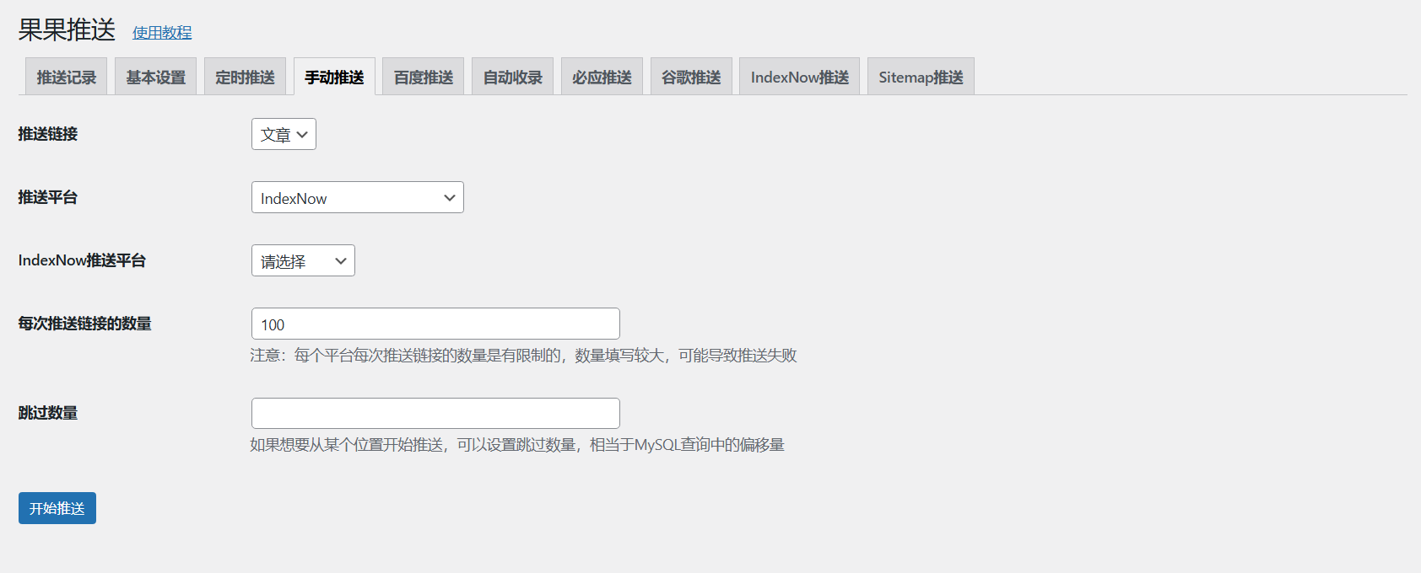
Task: Expand the 推送链接 dropdown showing 文章
Action: click(284, 134)
